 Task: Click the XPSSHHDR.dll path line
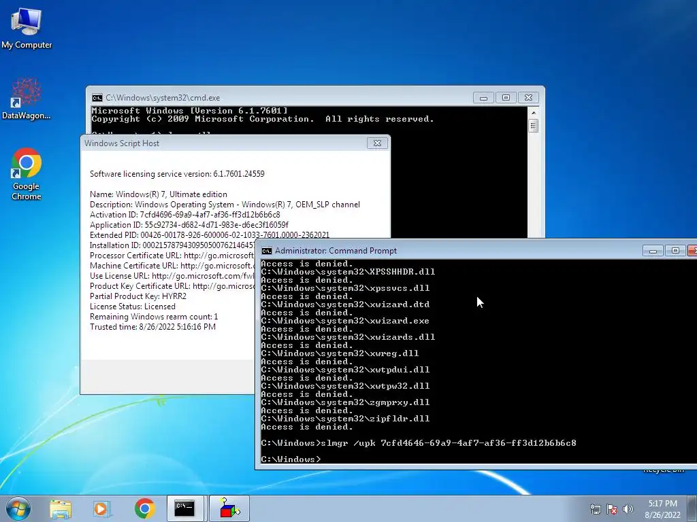click(348, 272)
